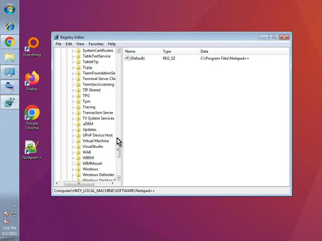Expand the Windows key
Screen dimensions: 322x241
[73, 169]
